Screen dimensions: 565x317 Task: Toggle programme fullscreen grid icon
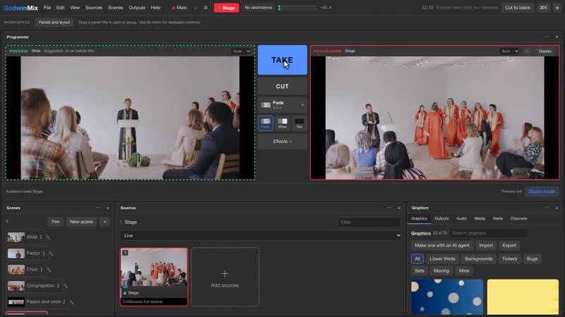point(527,51)
